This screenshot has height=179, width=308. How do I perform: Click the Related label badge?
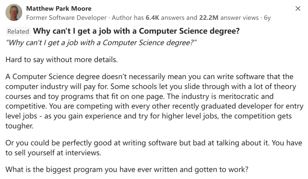click(18, 31)
